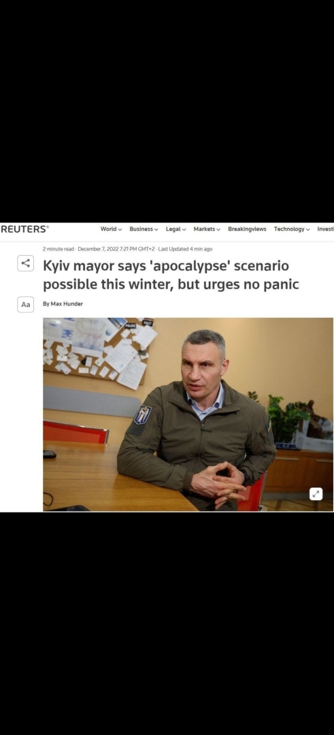Open the Breakingviews section
The width and height of the screenshot is (334, 735).
pos(247,229)
